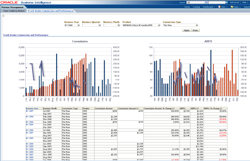The height and width of the screenshot is (161, 250).
Task: Open the Advanced search link
Action: tap(234, 2)
